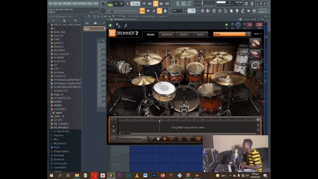The image size is (318, 179).
Task: Open the EDIT menu
Action: [55, 3]
